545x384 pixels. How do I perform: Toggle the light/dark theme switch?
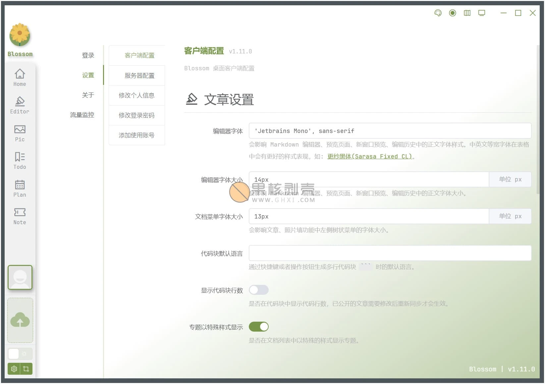pos(20,354)
